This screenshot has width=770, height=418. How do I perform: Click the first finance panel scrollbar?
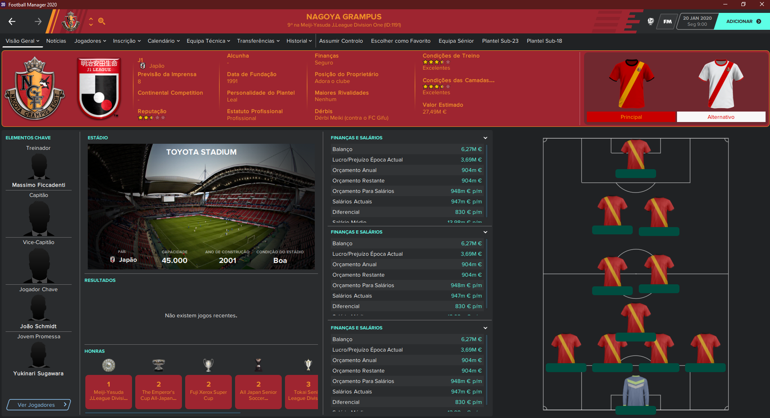click(x=487, y=180)
